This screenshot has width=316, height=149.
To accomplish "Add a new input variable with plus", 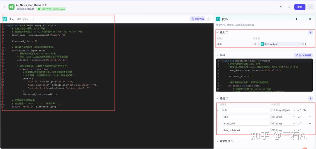I will coord(310,32).
